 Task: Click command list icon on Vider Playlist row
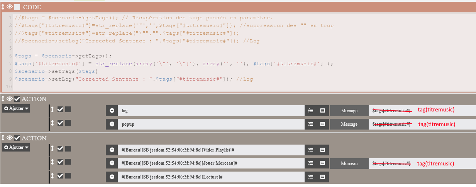coord(323,150)
